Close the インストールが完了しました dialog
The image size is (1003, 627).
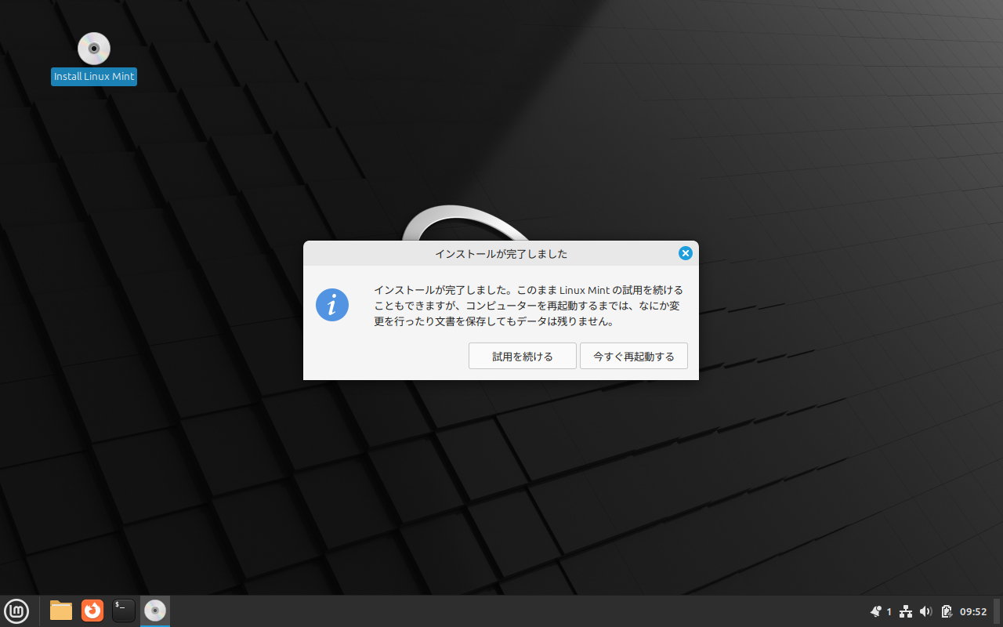coord(685,253)
